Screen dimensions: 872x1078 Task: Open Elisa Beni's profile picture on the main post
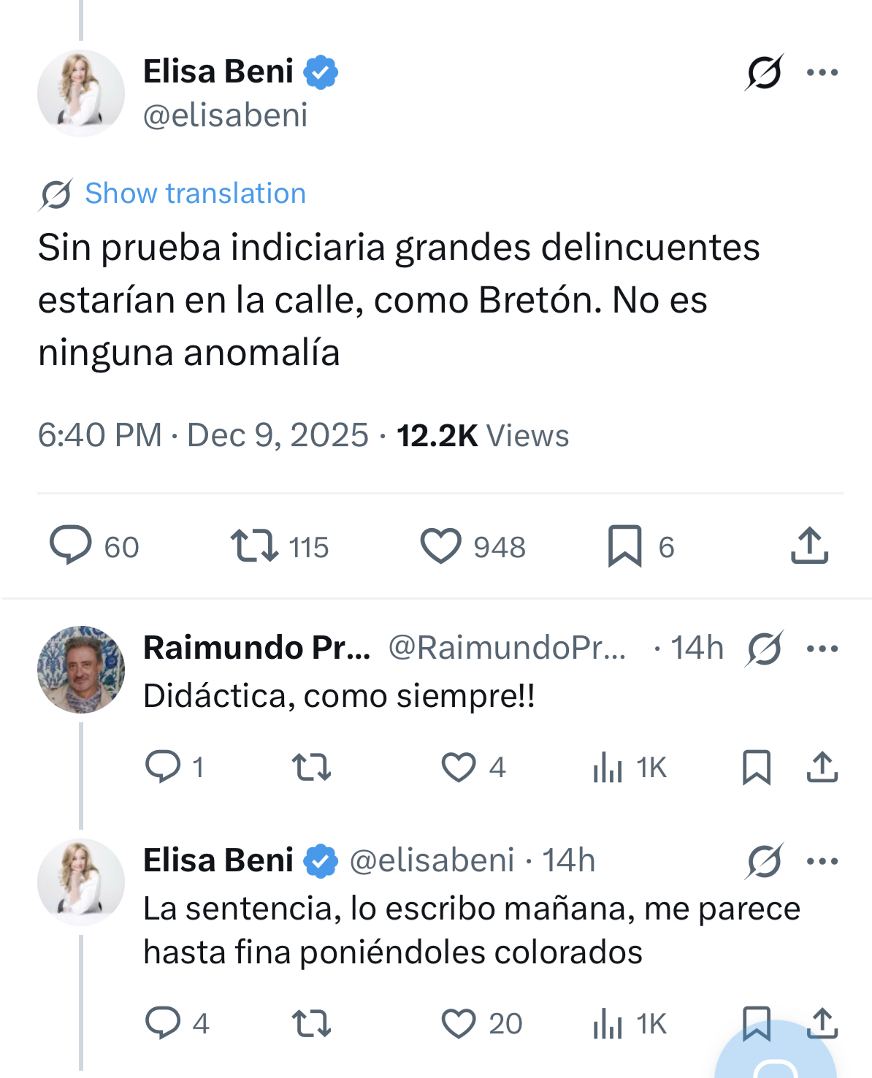pos(81,93)
